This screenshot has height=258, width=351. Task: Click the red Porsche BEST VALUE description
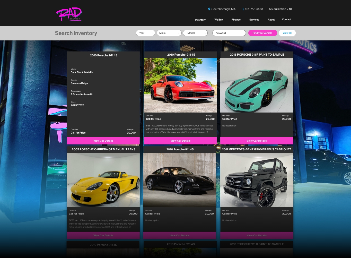pyautogui.click(x=180, y=129)
